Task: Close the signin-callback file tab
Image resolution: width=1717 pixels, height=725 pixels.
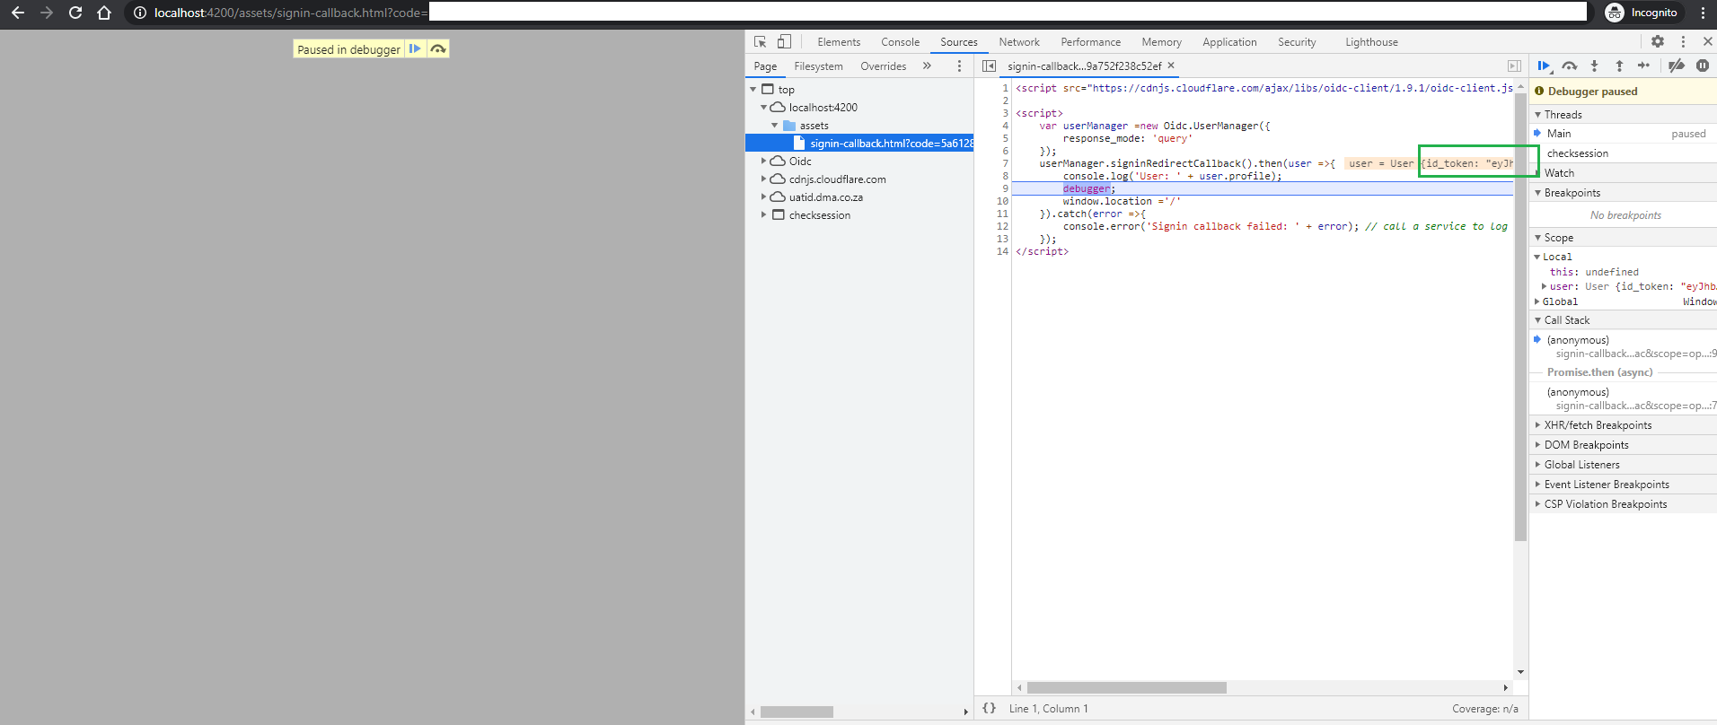Action: coord(1171,66)
